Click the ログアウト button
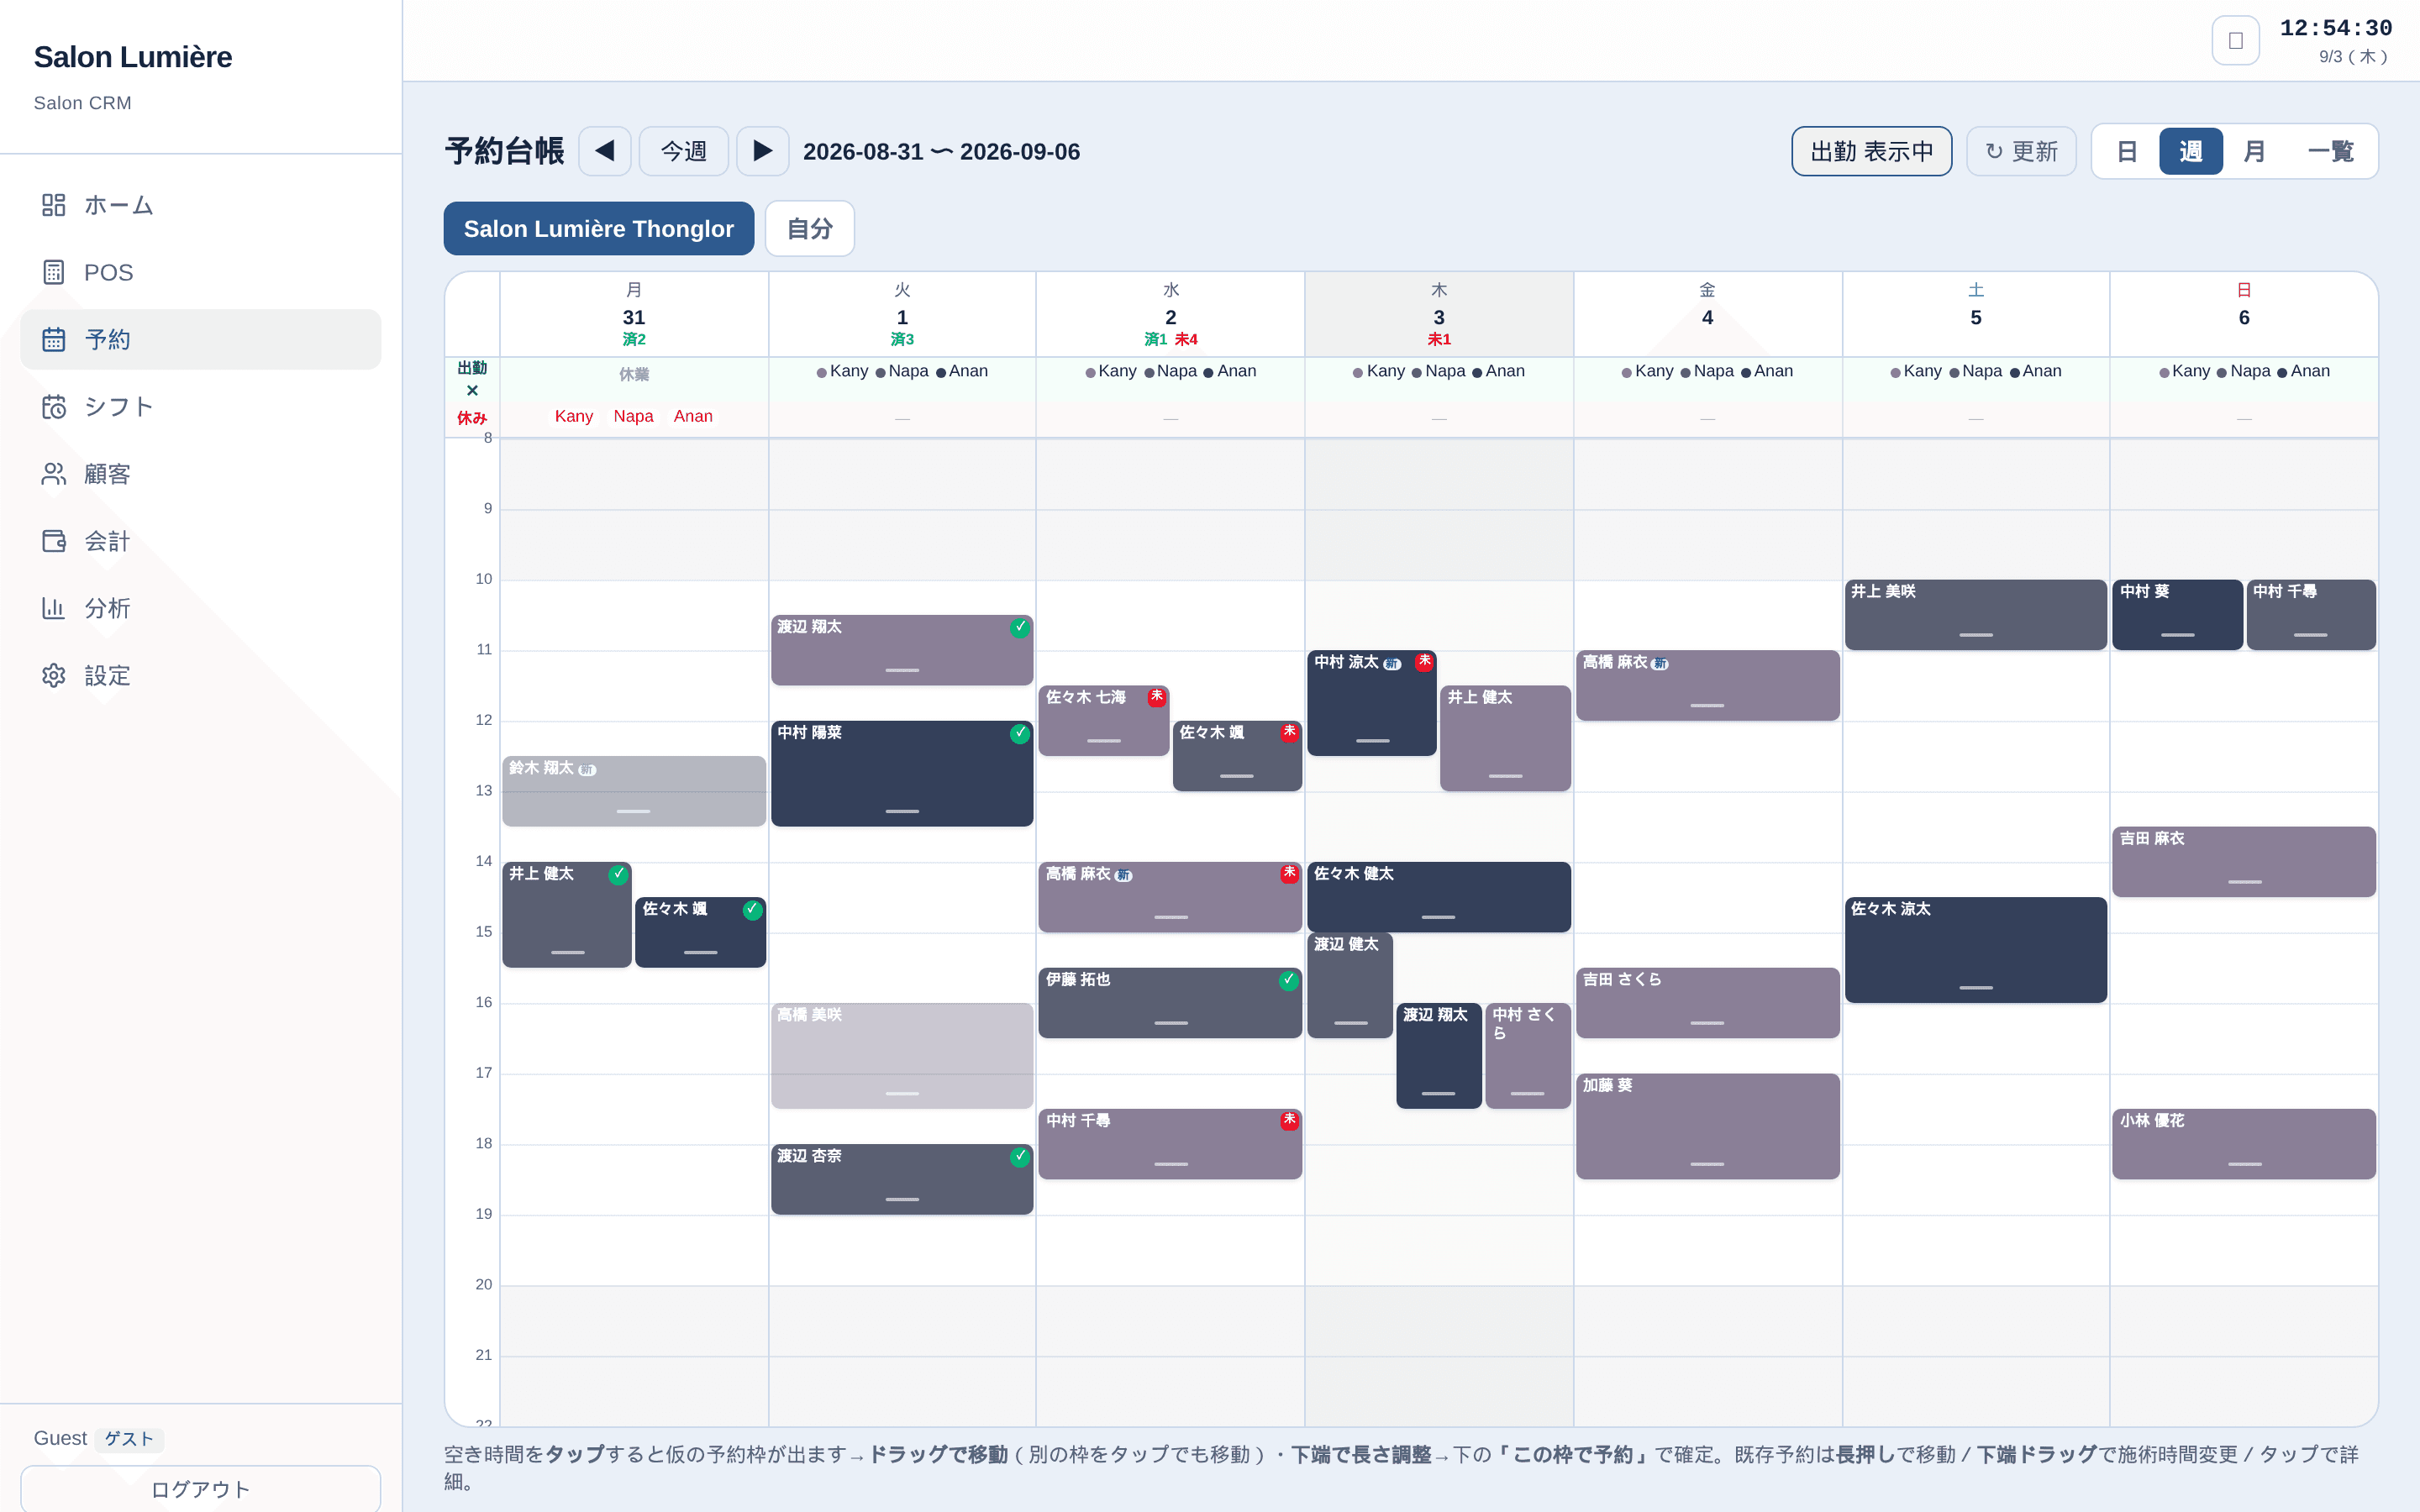The image size is (2420, 1512). click(201, 1489)
